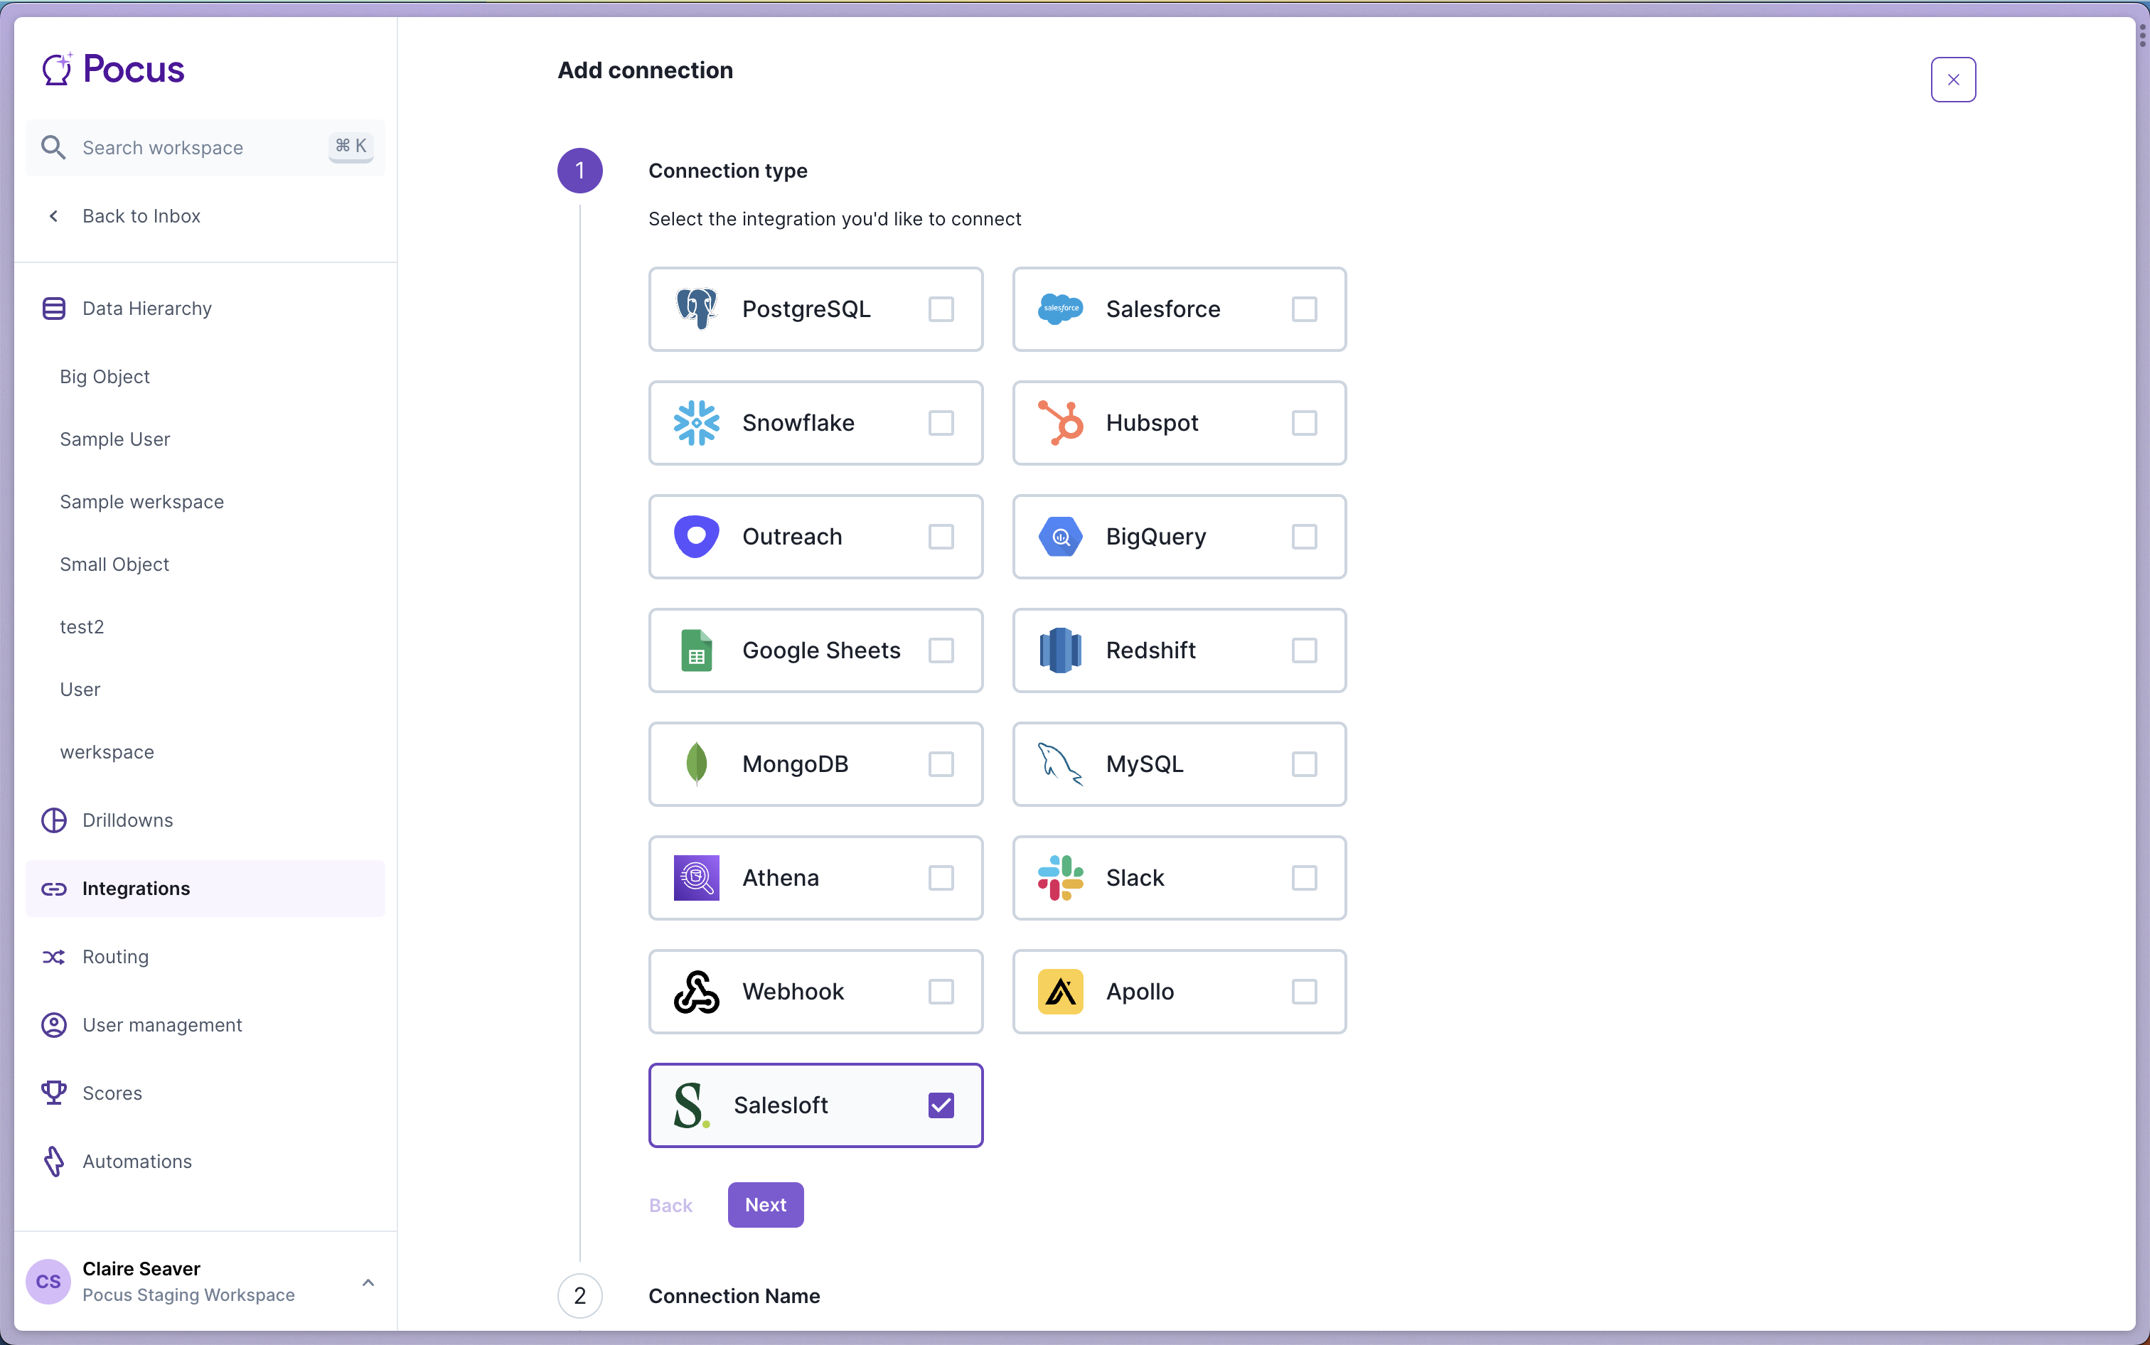This screenshot has height=1345, width=2150.
Task: Click the Hubspot logo icon
Action: tap(1060, 422)
